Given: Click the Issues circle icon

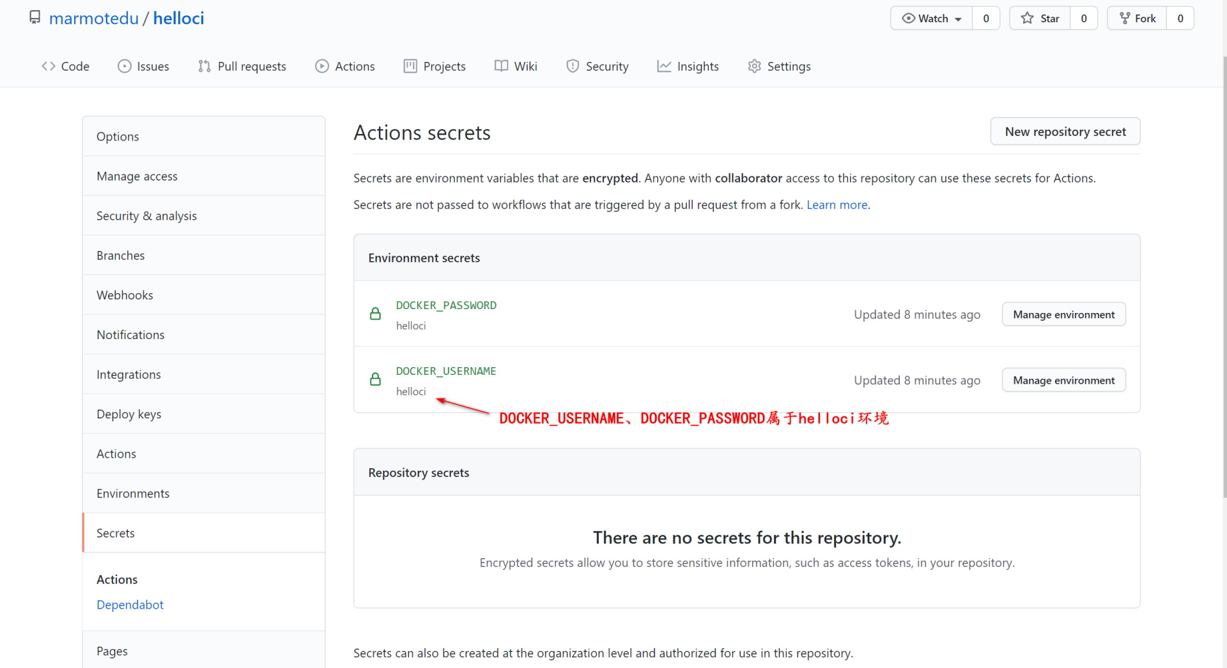Looking at the screenshot, I should click(125, 66).
